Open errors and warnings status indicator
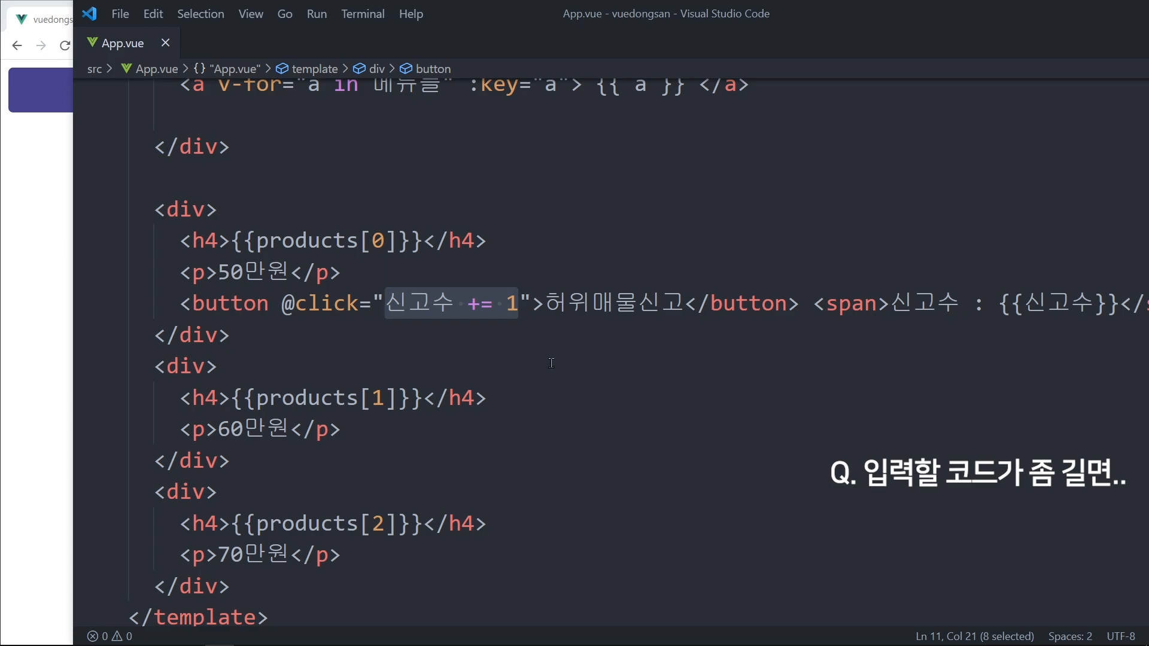 (x=110, y=636)
